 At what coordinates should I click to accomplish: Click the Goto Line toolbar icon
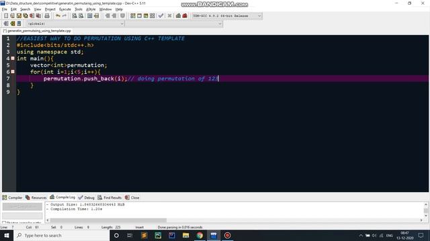point(96,16)
